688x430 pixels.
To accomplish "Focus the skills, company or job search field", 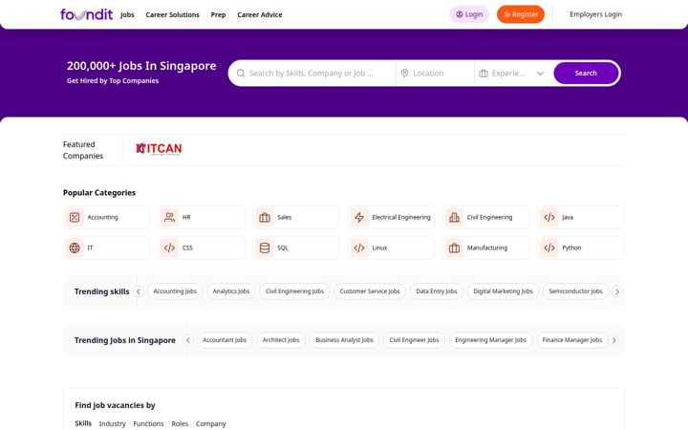I will click(312, 74).
